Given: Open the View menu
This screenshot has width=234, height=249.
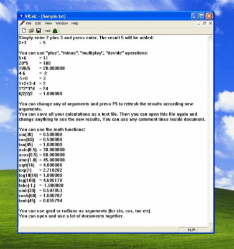Looking at the screenshot, I should [48, 23].
